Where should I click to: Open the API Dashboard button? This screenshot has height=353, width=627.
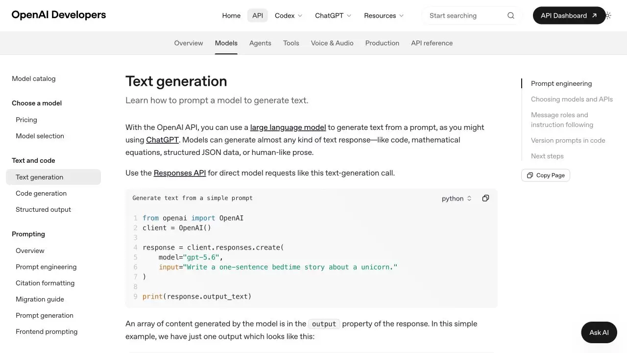coord(569,16)
